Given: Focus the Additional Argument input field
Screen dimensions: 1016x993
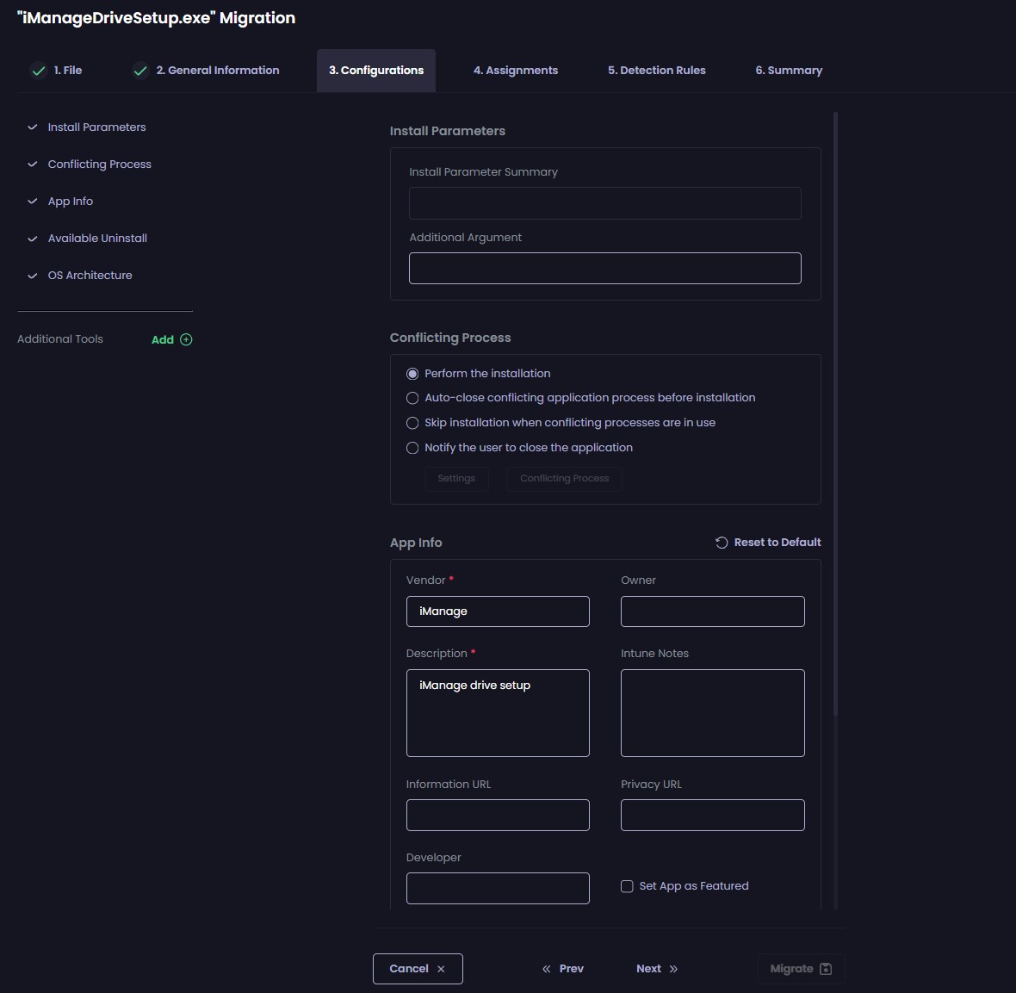Looking at the screenshot, I should 604,268.
